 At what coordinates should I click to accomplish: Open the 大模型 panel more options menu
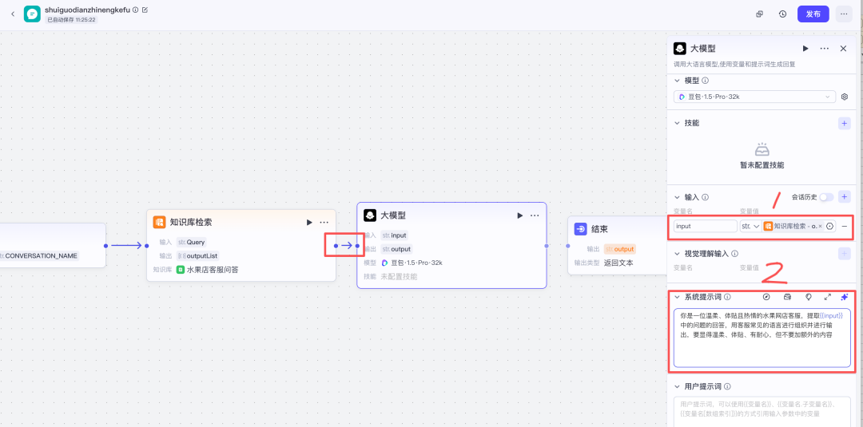coord(825,49)
